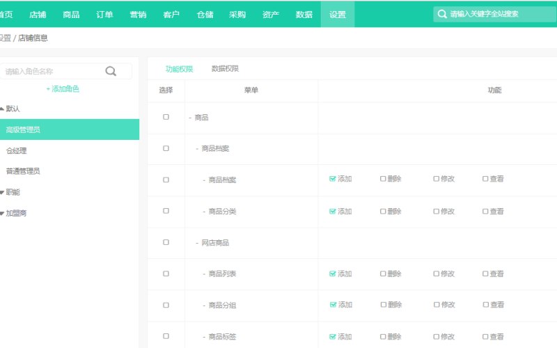Open the 营销 top navigation item

click(138, 15)
